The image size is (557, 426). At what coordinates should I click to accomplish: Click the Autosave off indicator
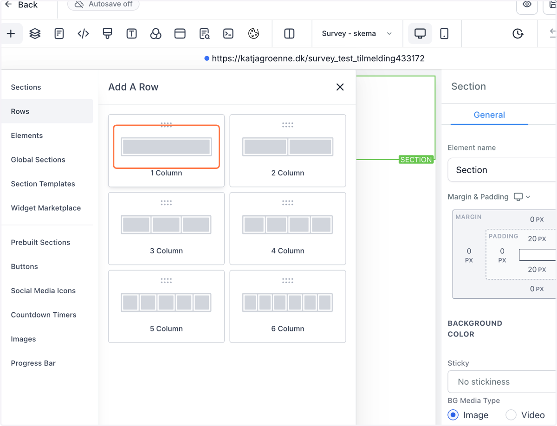point(103,5)
